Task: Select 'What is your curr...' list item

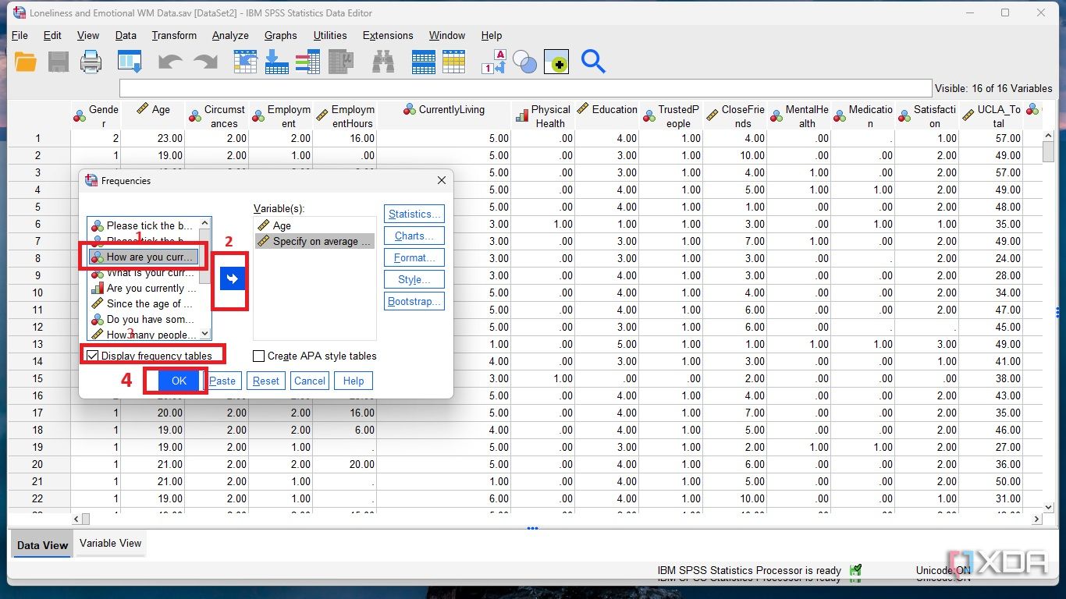Action: (x=144, y=273)
